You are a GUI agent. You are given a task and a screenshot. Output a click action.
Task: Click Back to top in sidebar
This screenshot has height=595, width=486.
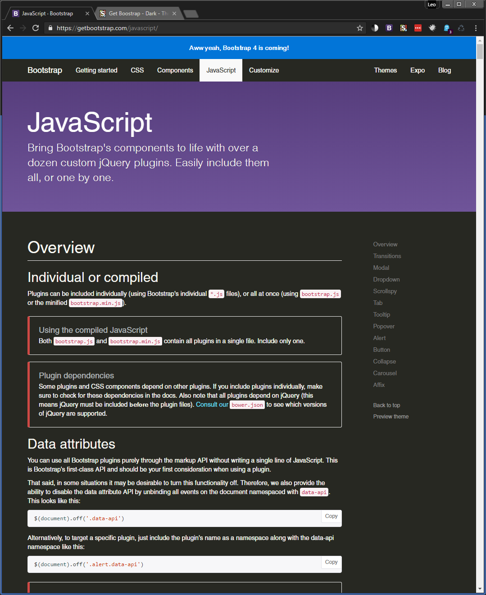[386, 405]
